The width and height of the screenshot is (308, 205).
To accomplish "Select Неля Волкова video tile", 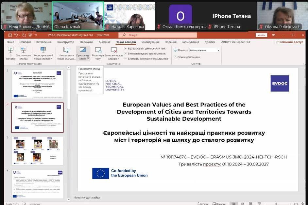I will coord(27,16).
